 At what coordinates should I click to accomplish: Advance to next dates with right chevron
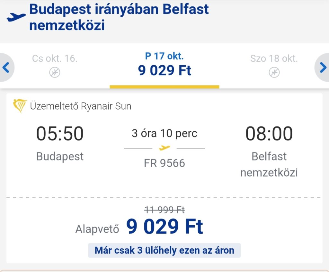coord(323,68)
